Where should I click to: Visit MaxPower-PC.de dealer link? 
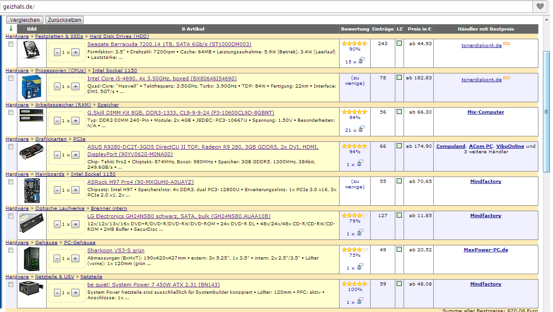click(486, 250)
